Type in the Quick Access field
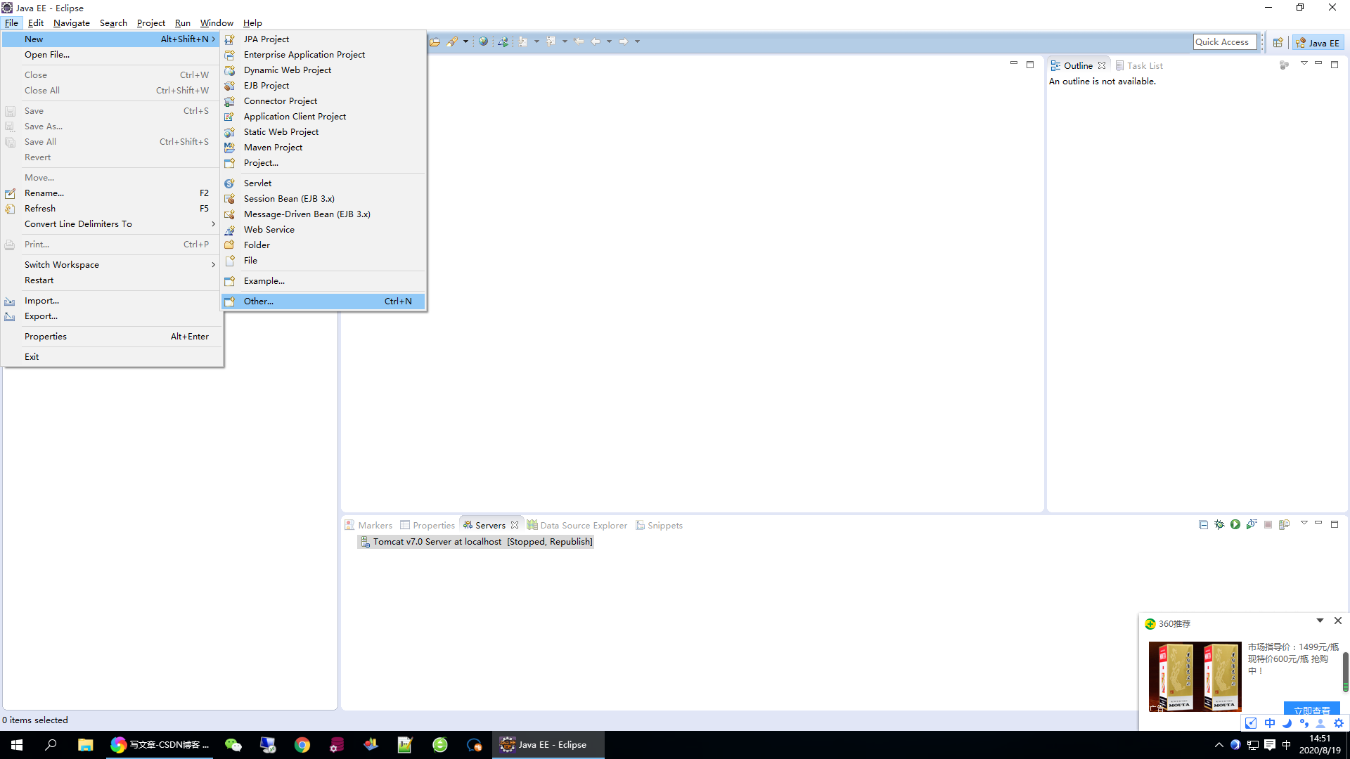 tap(1224, 42)
